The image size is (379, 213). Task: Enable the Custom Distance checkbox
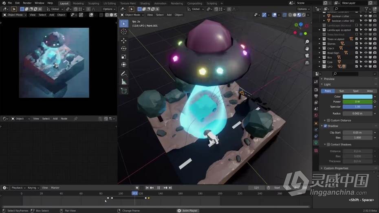[328, 120]
